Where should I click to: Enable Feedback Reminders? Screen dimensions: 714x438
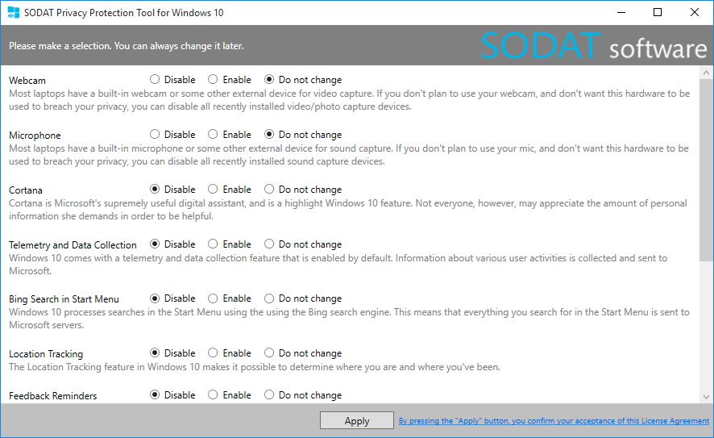tap(230, 395)
